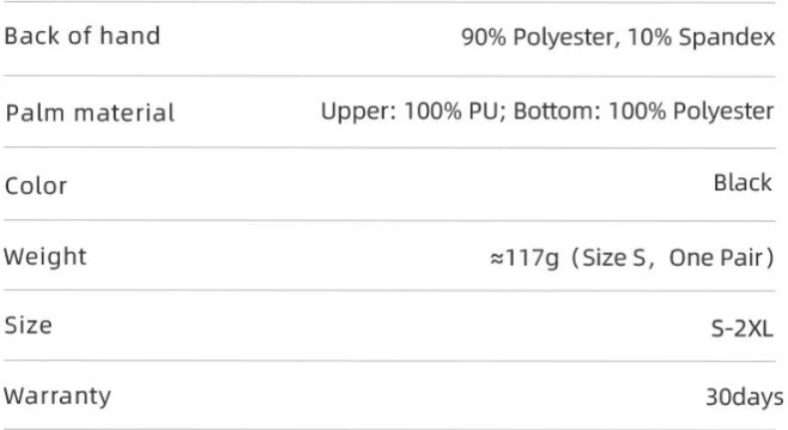
Task: Select the 'Size' row label
Action: point(28,325)
